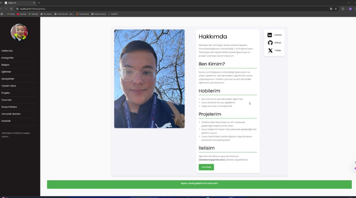Viewport: 356px width, 198px height.
Task: Open the LinkedIn social icon
Action: click(x=269, y=35)
